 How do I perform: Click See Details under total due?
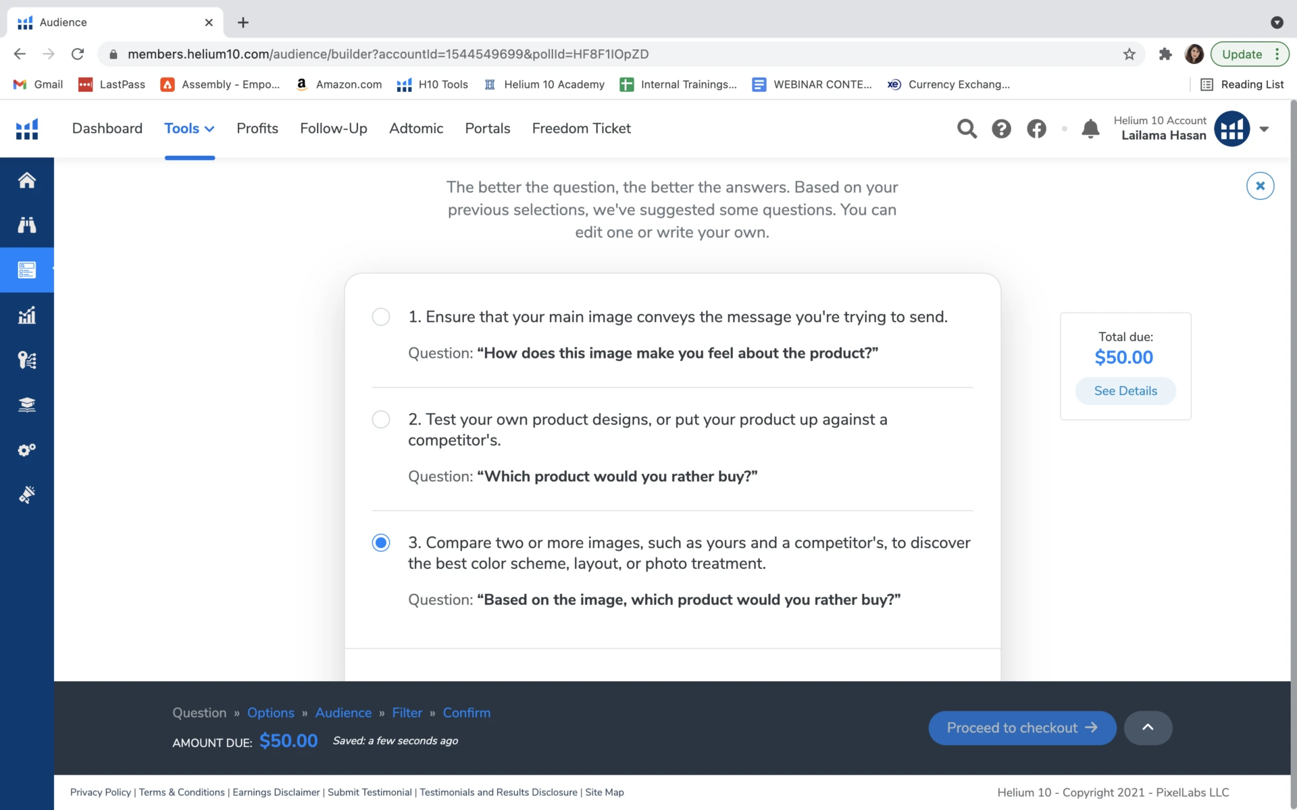click(x=1125, y=391)
